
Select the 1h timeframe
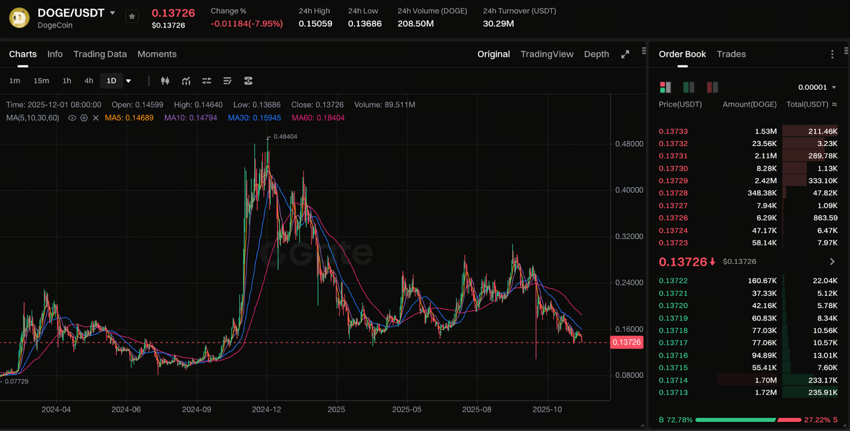point(67,81)
